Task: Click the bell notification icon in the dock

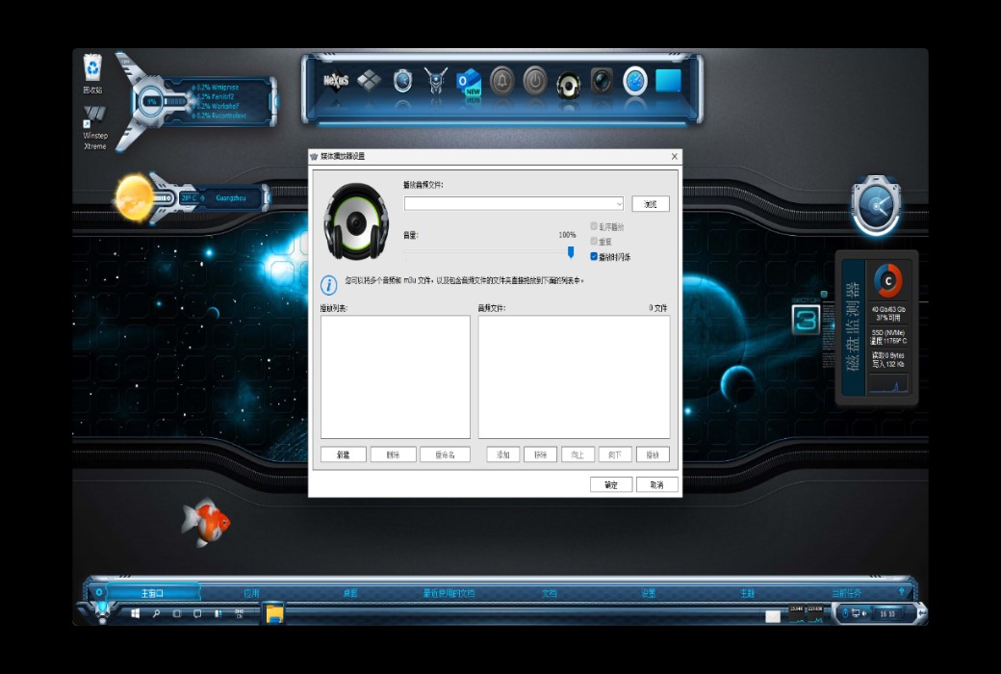Action: [500, 82]
